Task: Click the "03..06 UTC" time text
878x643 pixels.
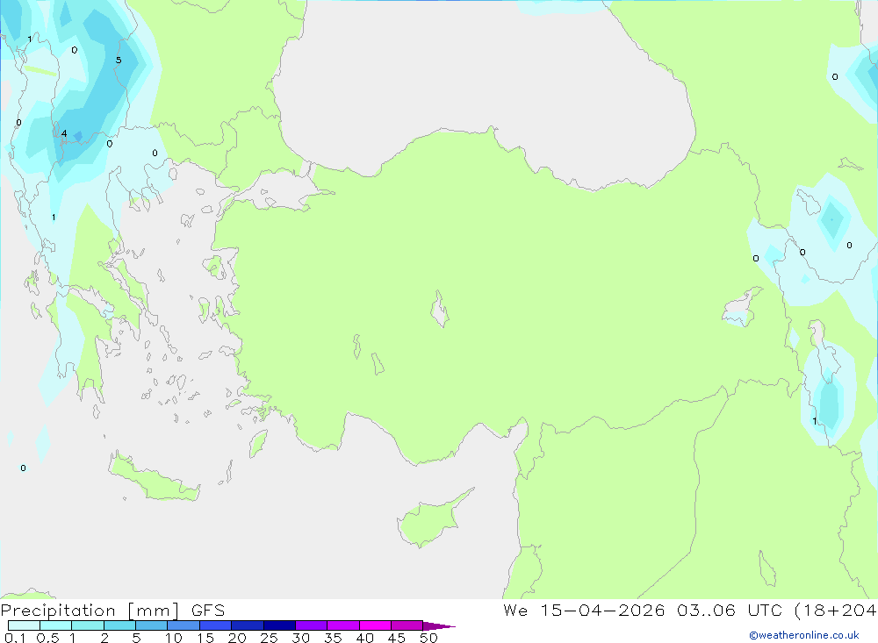Action: (x=729, y=610)
